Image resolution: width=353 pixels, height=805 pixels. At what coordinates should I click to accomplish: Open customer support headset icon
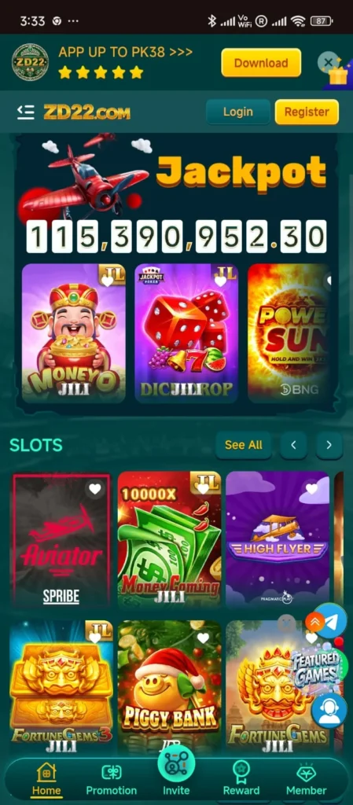pos(329,711)
